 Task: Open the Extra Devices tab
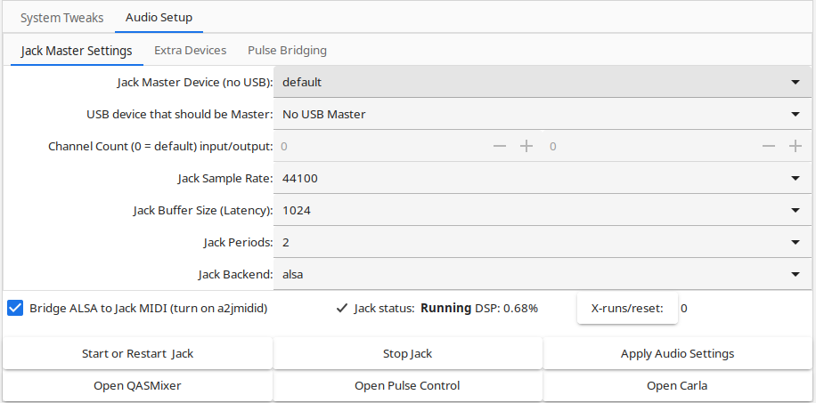click(x=190, y=51)
